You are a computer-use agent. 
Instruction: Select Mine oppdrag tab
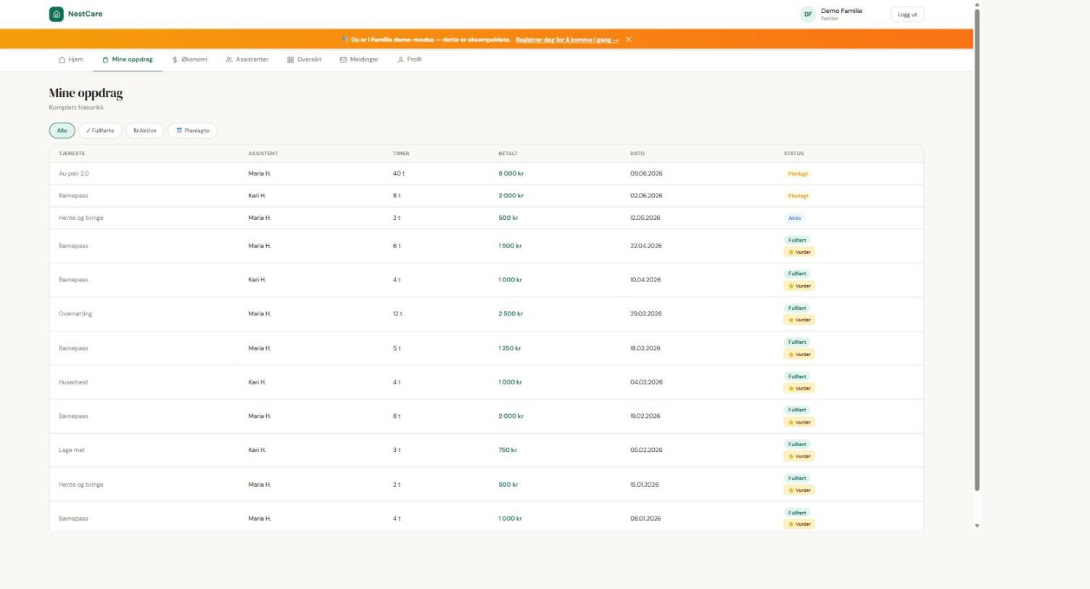point(128,59)
